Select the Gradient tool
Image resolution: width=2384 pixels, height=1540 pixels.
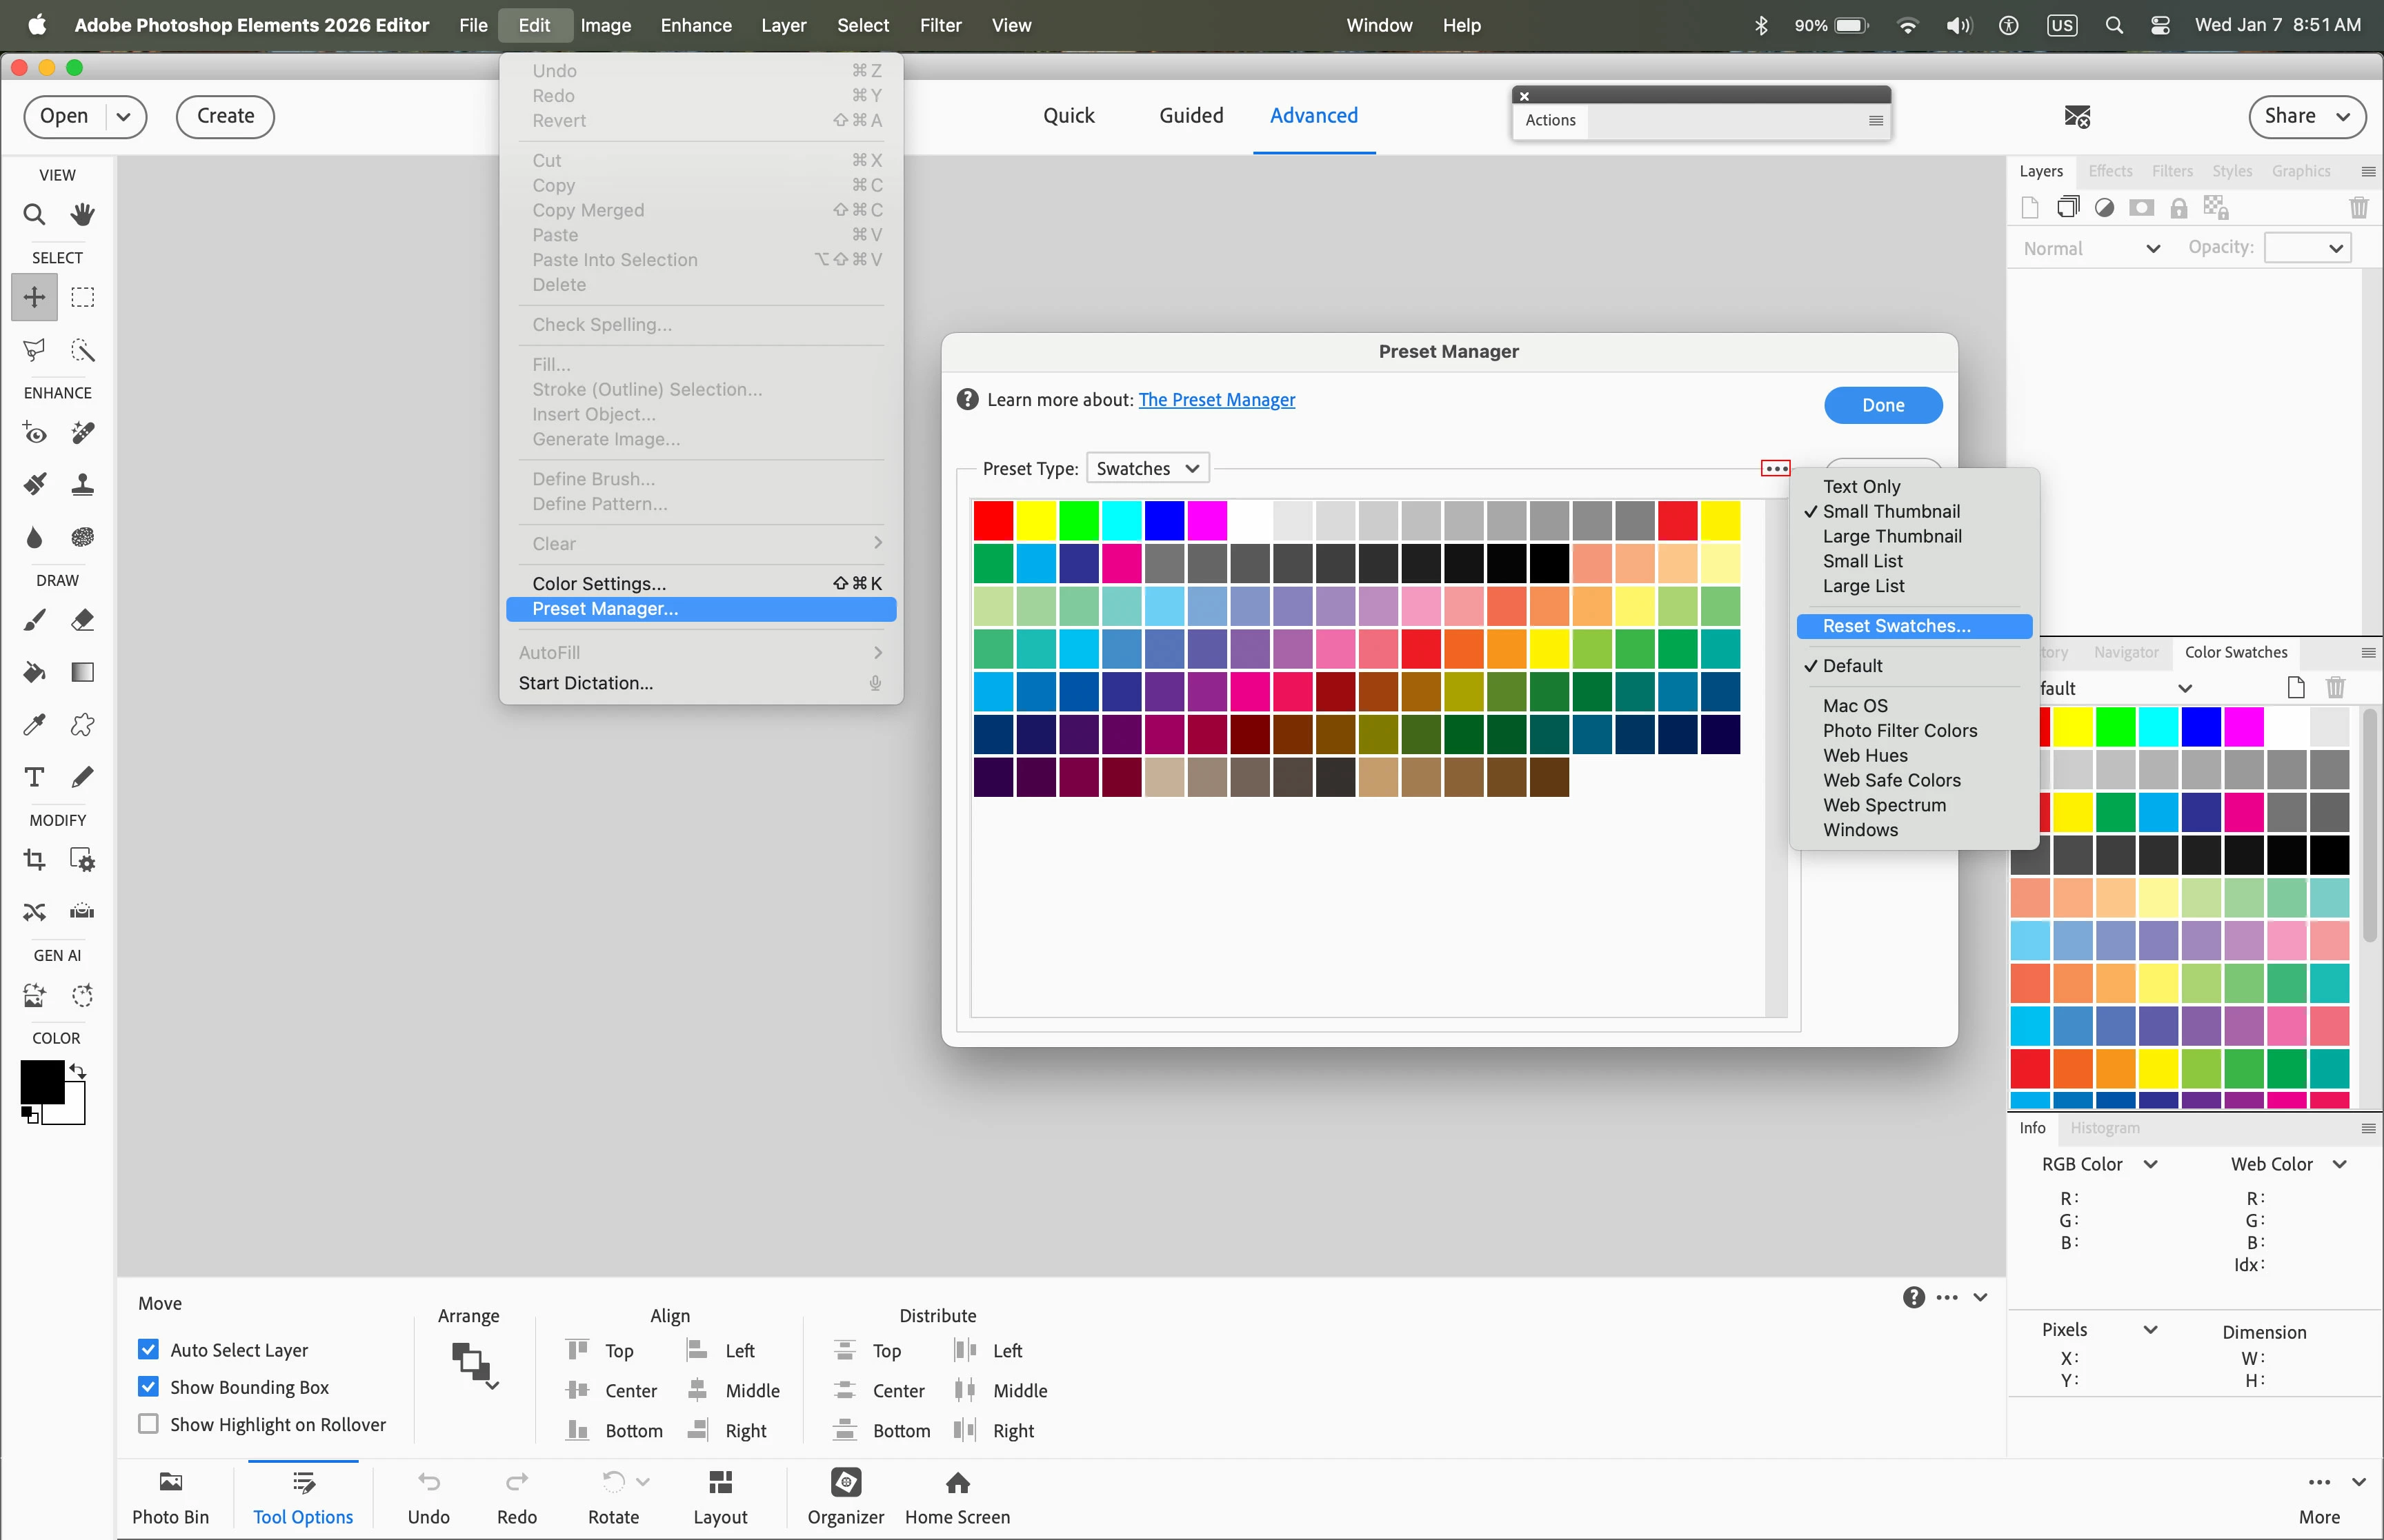(x=82, y=672)
